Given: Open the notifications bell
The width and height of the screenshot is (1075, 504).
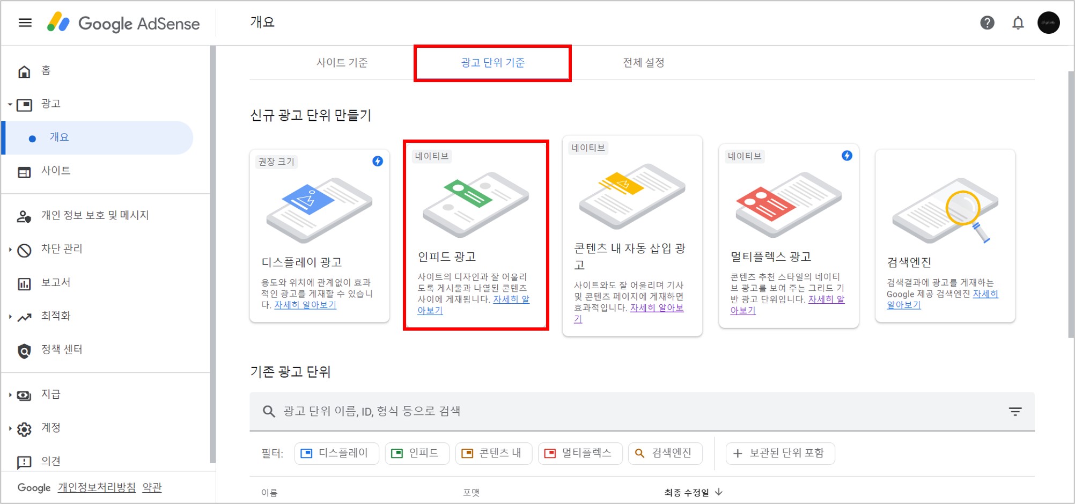Looking at the screenshot, I should [x=1018, y=23].
